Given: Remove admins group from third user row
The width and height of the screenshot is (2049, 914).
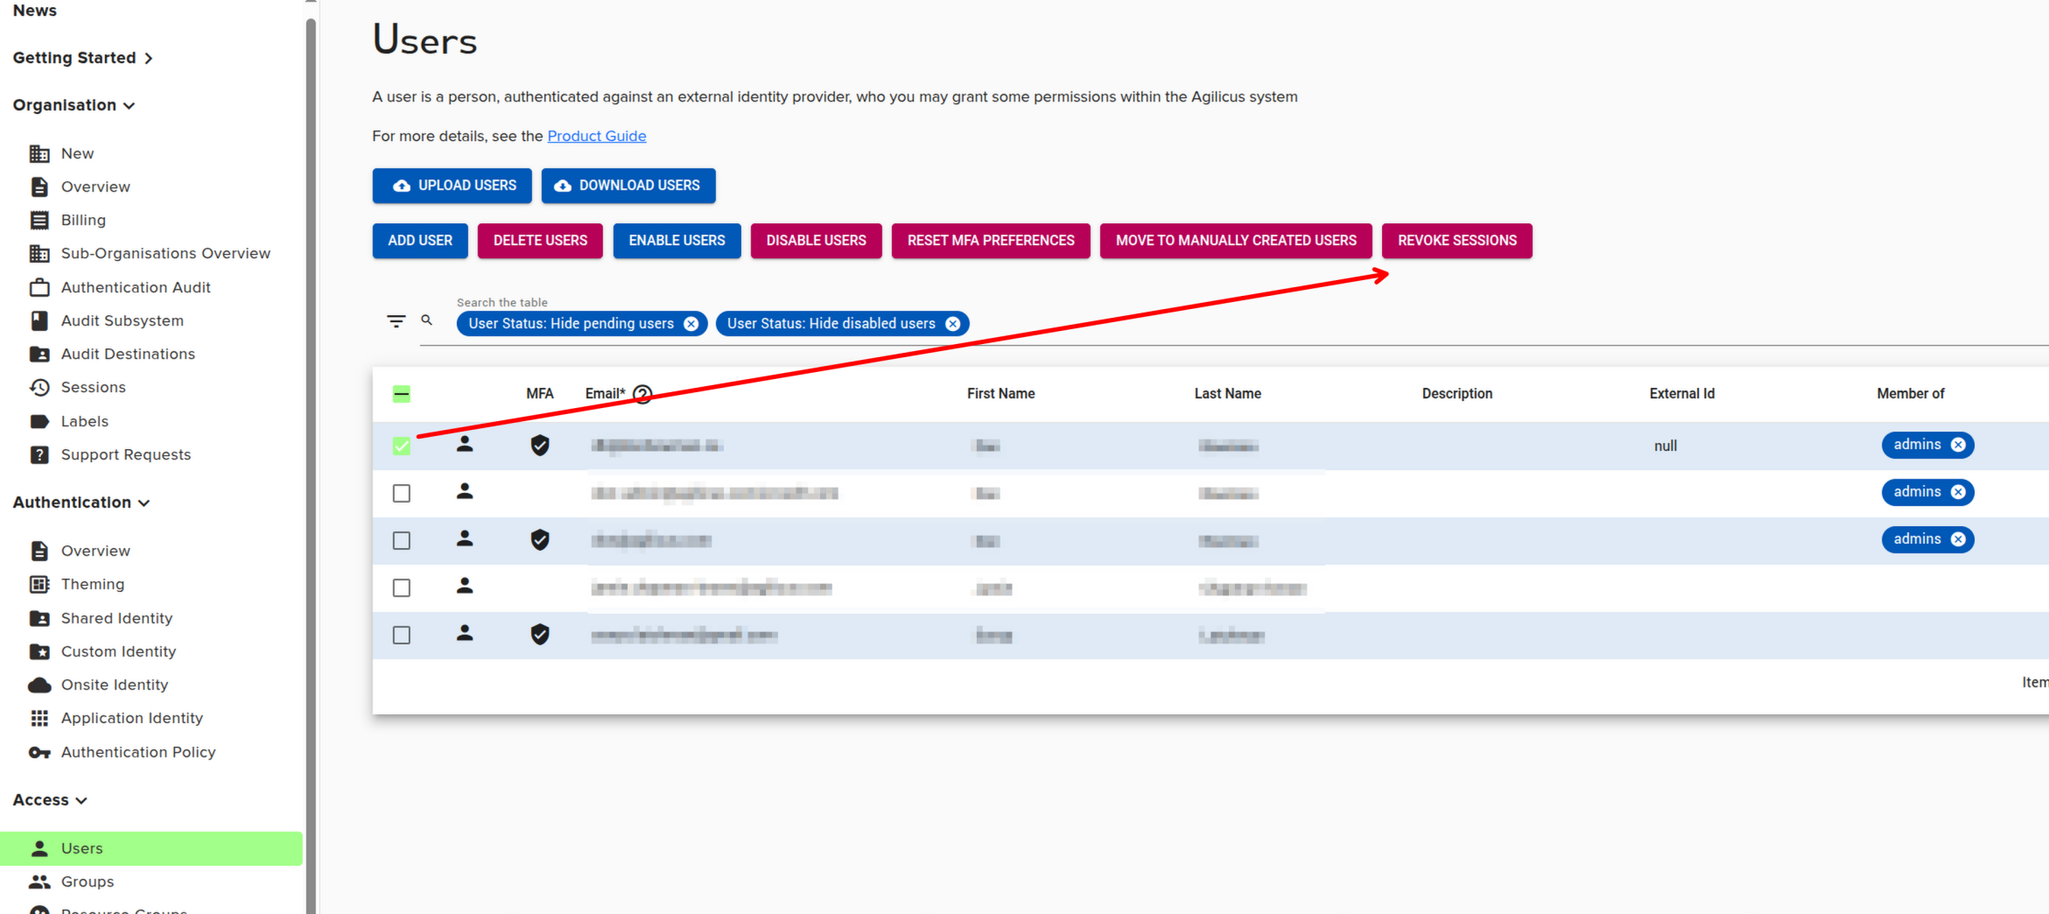Looking at the screenshot, I should [x=1958, y=539].
